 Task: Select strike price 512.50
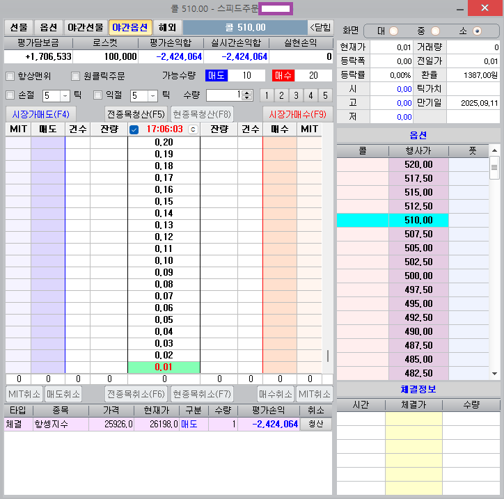tap(418, 206)
